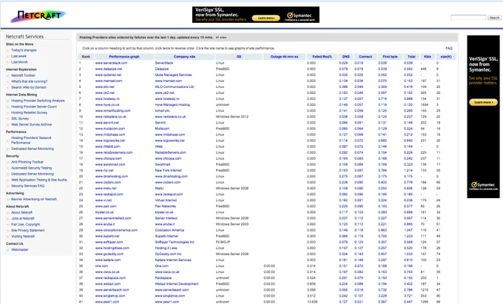Open Hyve Managed Hosting company site
503x304 pixels.
point(172,105)
